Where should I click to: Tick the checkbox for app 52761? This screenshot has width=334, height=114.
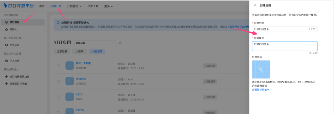point(58,97)
